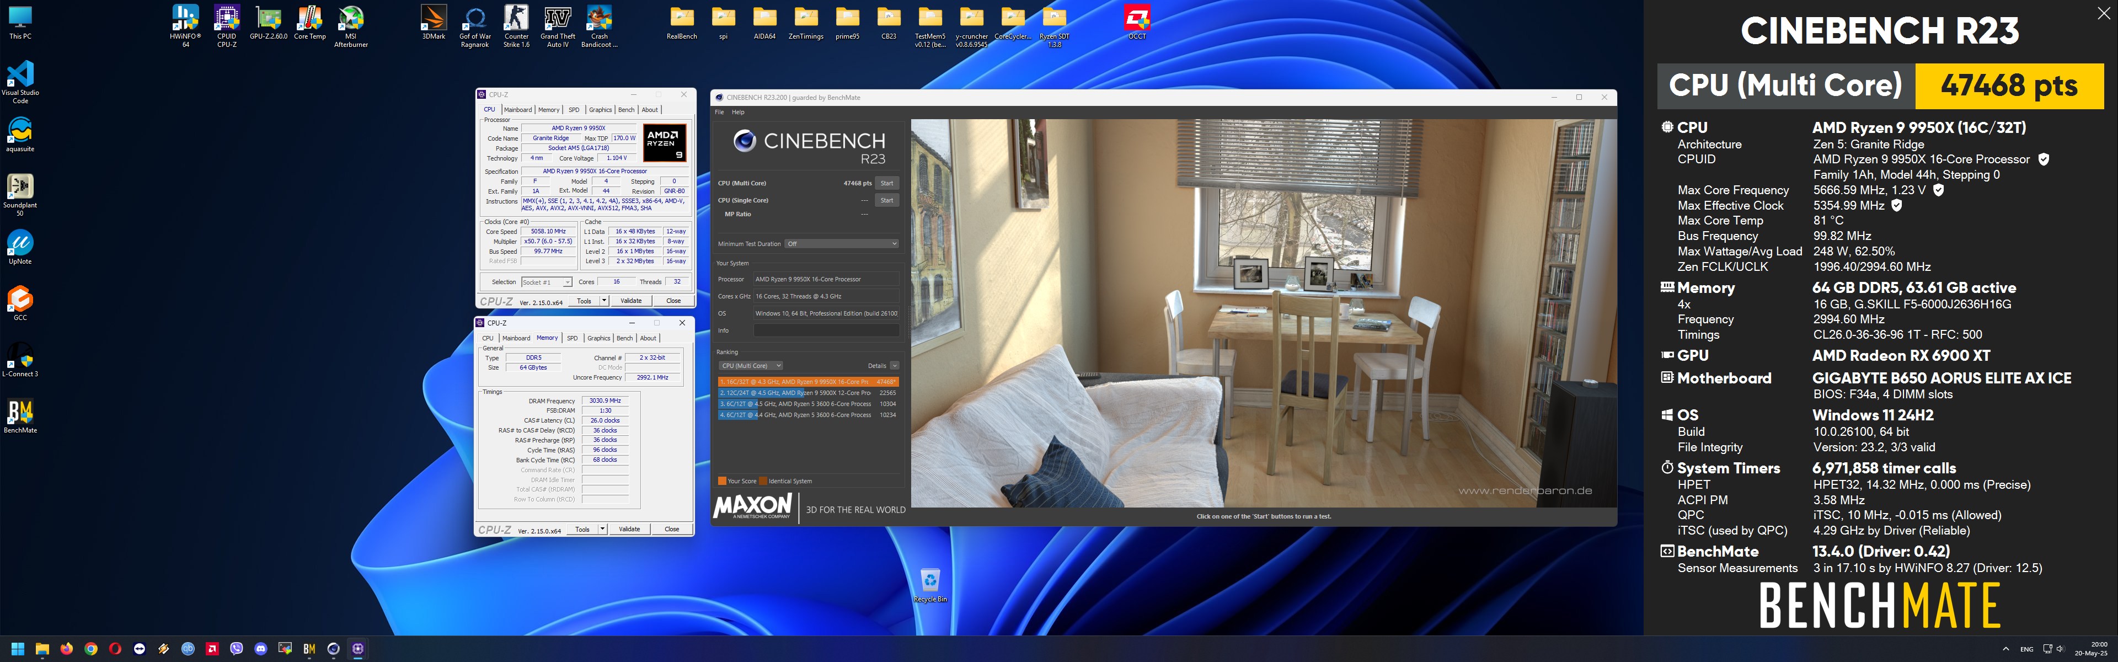Open the GCC desktop icon
The height and width of the screenshot is (662, 2118).
(x=20, y=303)
